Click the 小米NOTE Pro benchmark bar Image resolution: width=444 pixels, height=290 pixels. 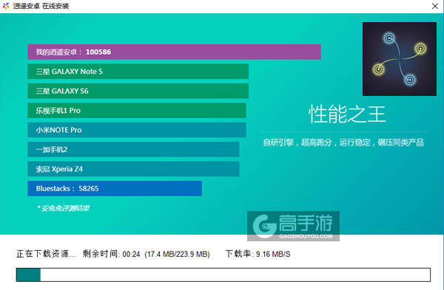(x=137, y=130)
